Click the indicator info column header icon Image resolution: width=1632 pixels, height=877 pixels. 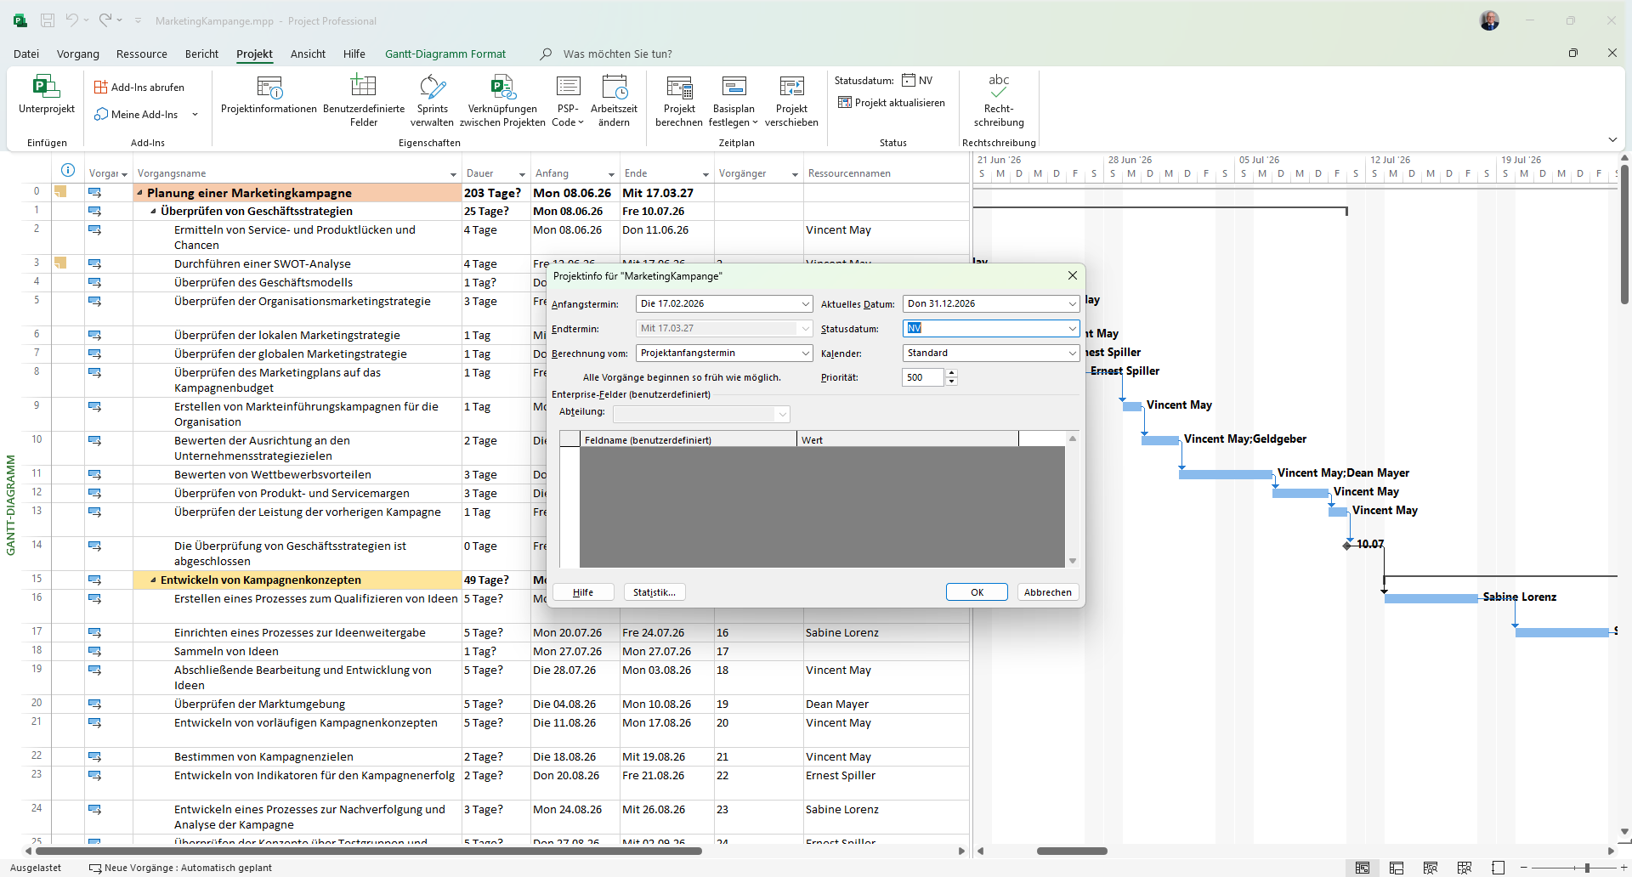[x=68, y=170]
